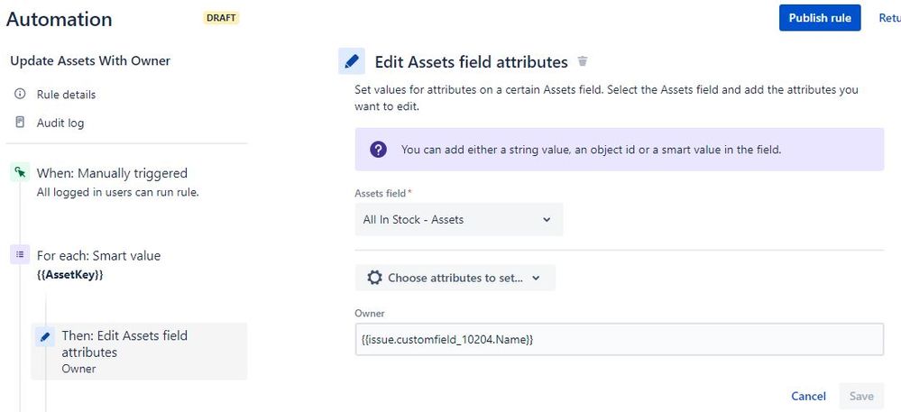The image size is (901, 412).
Task: Click the For each branch list icon
Action: click(x=20, y=255)
